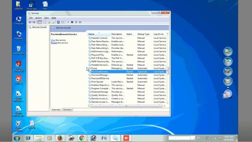Open the Windows Start button

(17, 138)
